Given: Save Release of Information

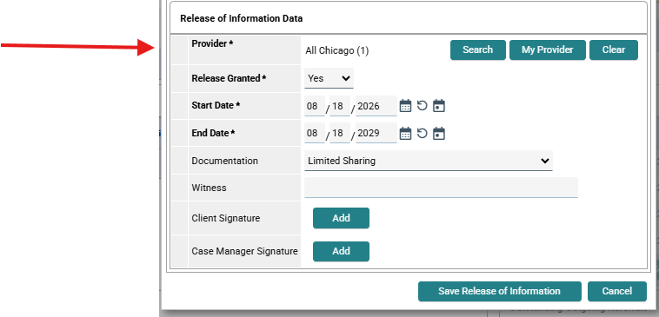Looking at the screenshot, I should click(x=499, y=292).
